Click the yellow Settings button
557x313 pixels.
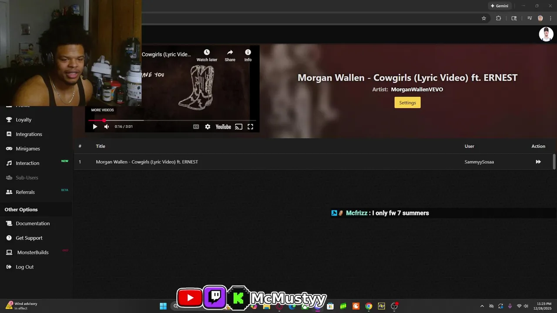coord(407,103)
